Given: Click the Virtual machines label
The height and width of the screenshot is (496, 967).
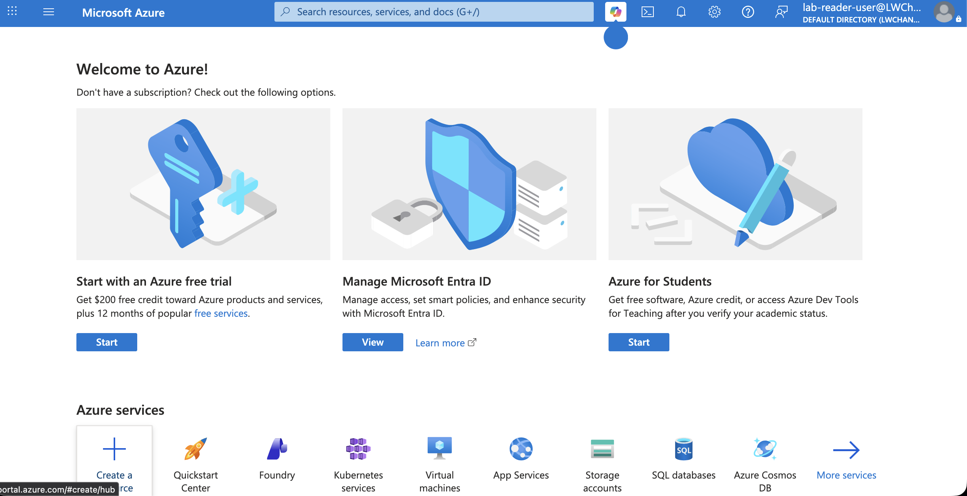Looking at the screenshot, I should [x=440, y=482].
